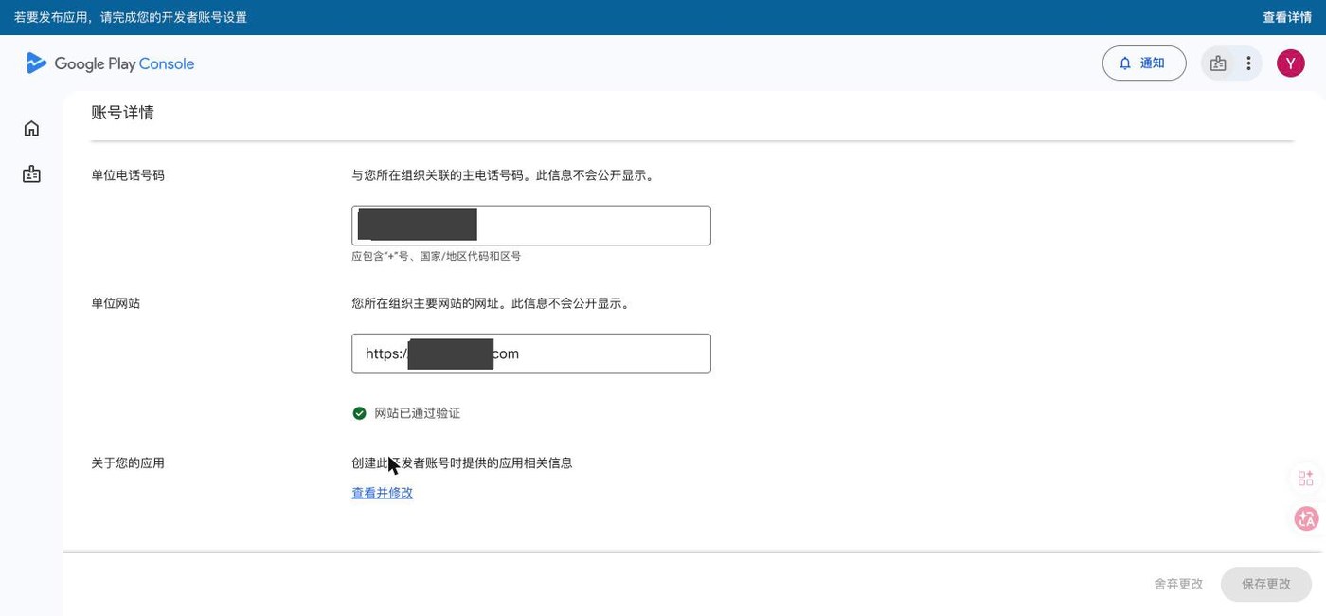Screen dimensions: 1326x616
Task: Open the Home icon in sidebar
Action: (31, 128)
